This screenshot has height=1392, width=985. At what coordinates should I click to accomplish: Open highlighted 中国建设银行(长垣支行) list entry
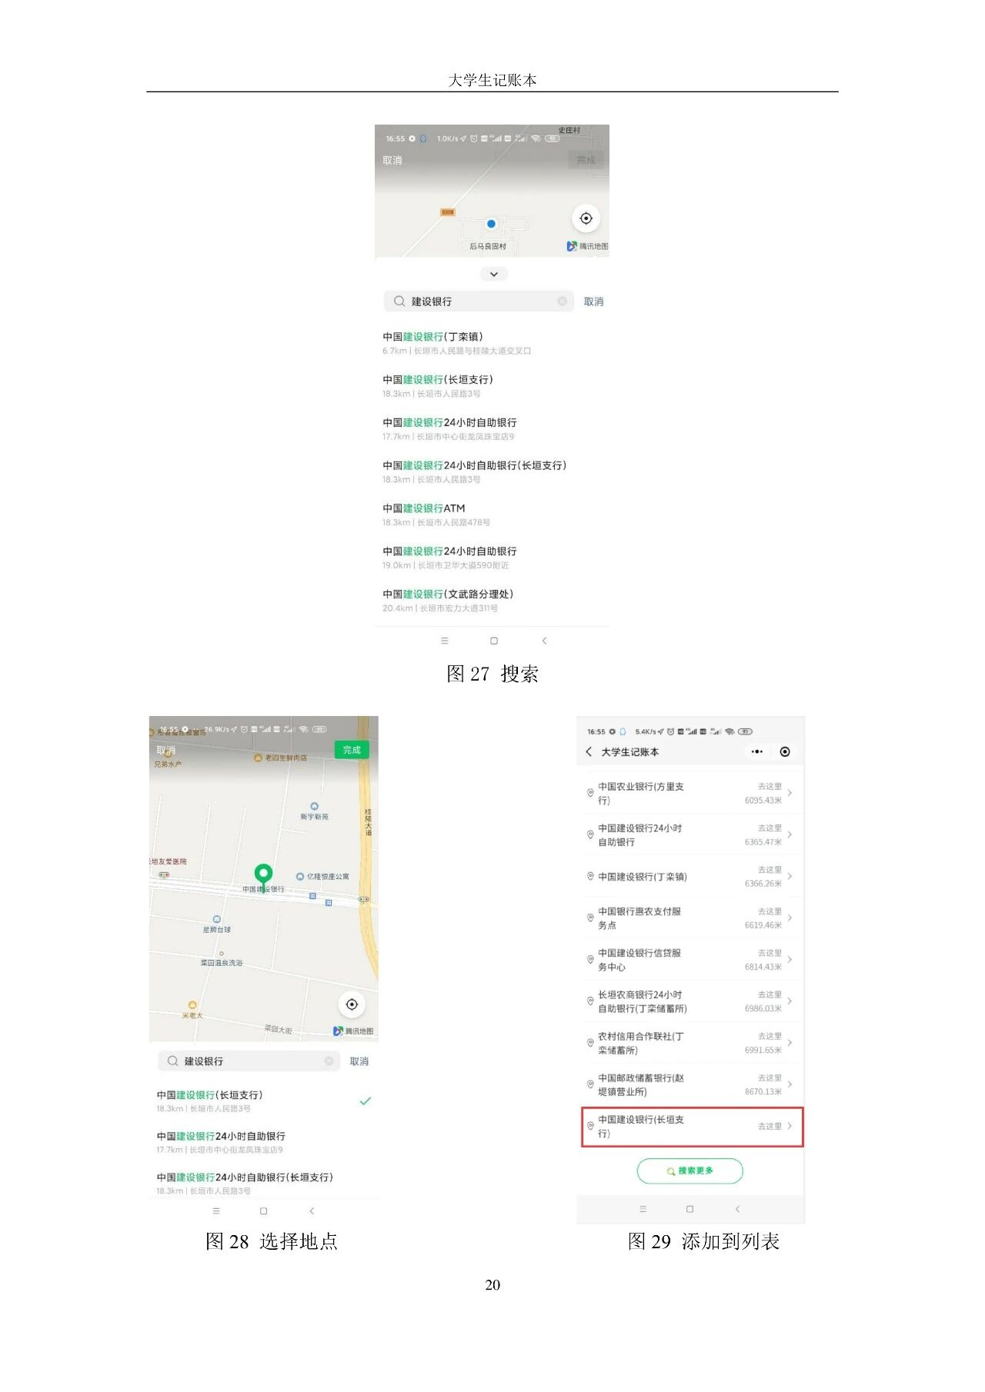(x=692, y=1127)
